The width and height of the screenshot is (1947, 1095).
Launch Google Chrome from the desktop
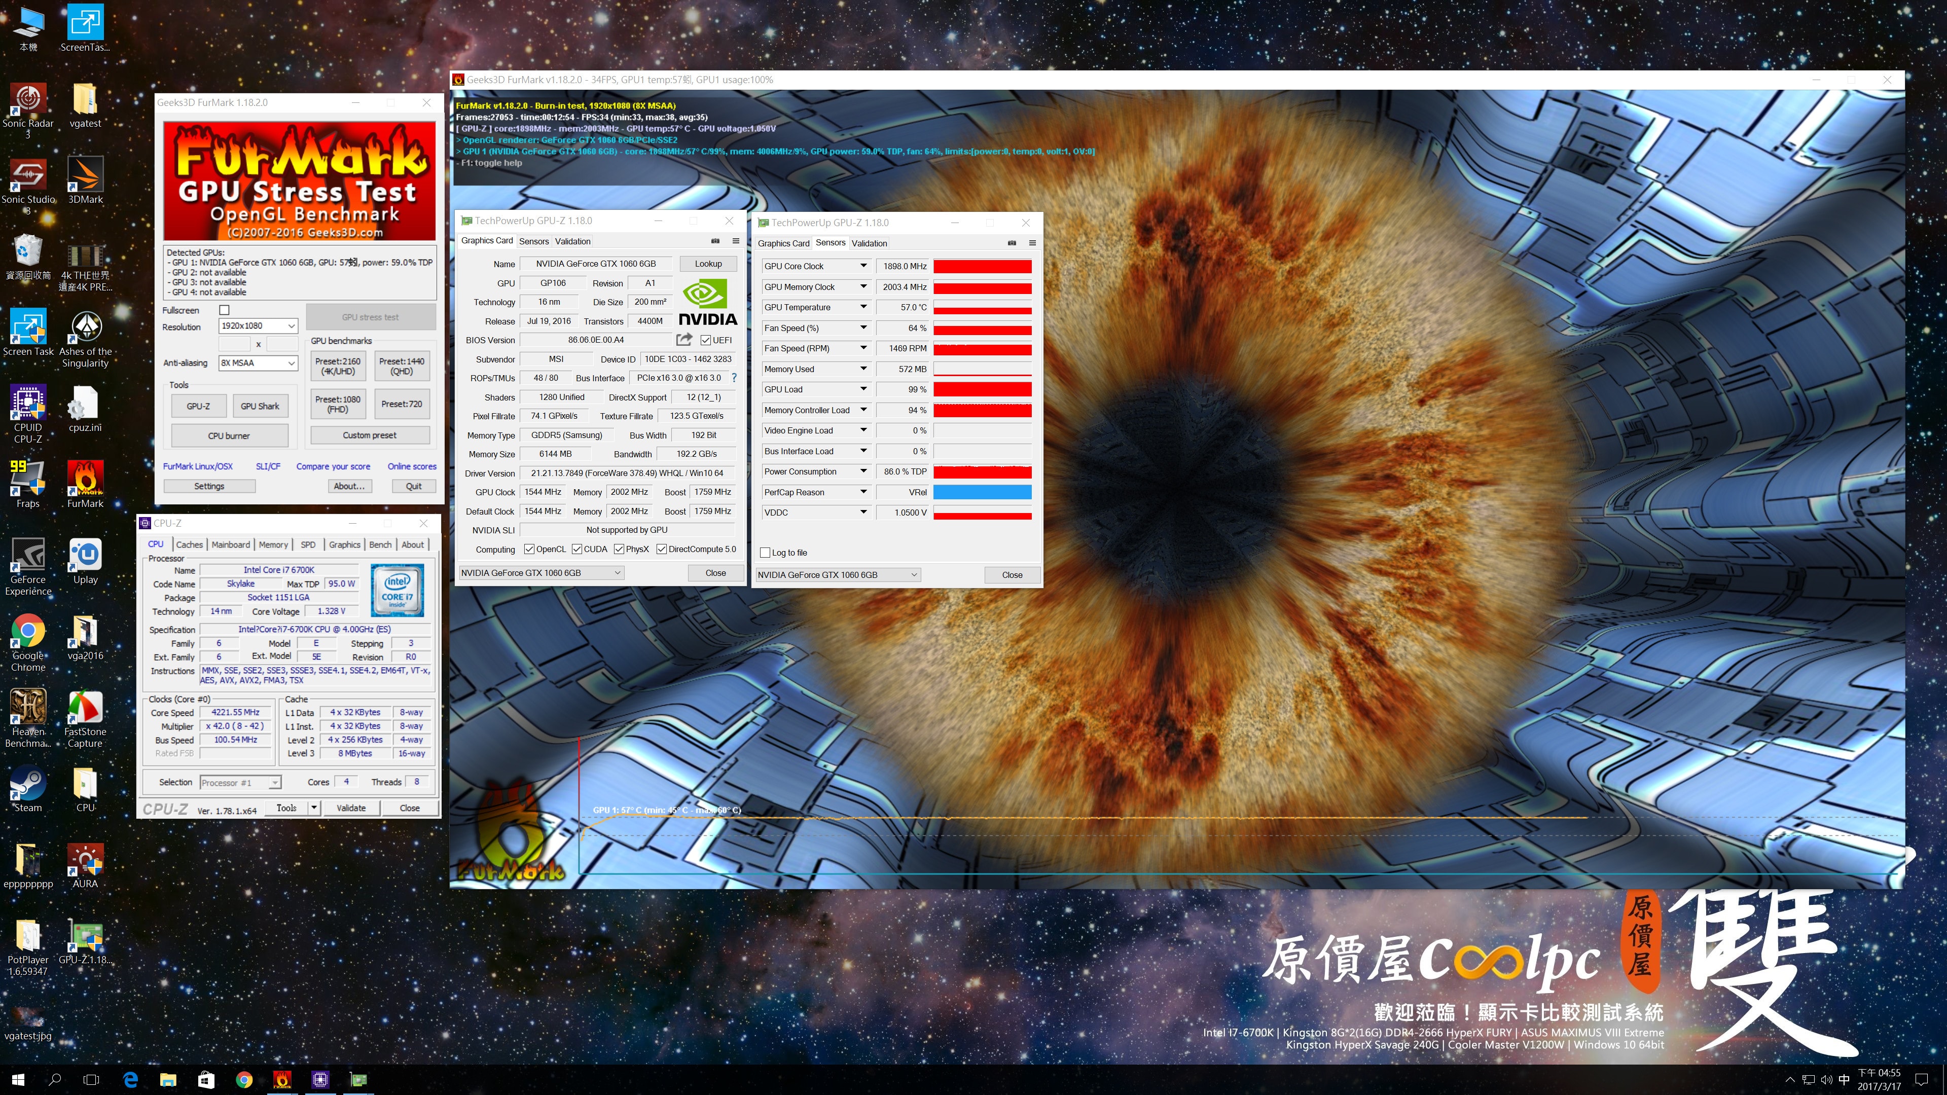click(28, 642)
